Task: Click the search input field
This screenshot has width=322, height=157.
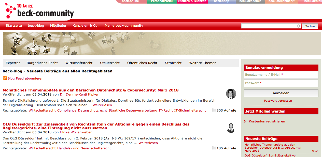Action: click(x=271, y=26)
